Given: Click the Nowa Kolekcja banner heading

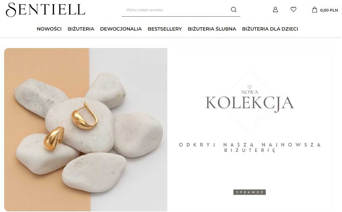Looking at the screenshot, I should pos(249,101).
